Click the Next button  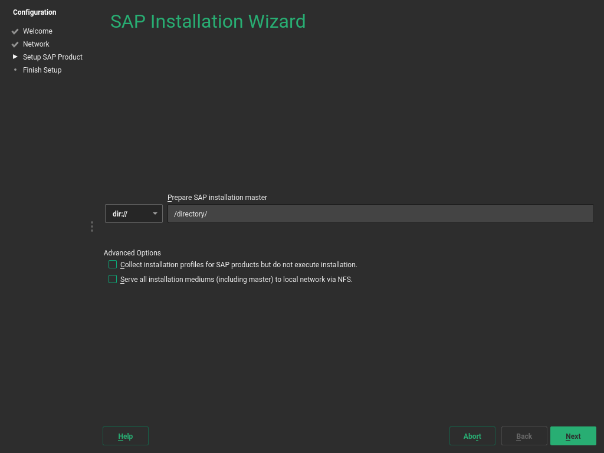[x=573, y=436]
